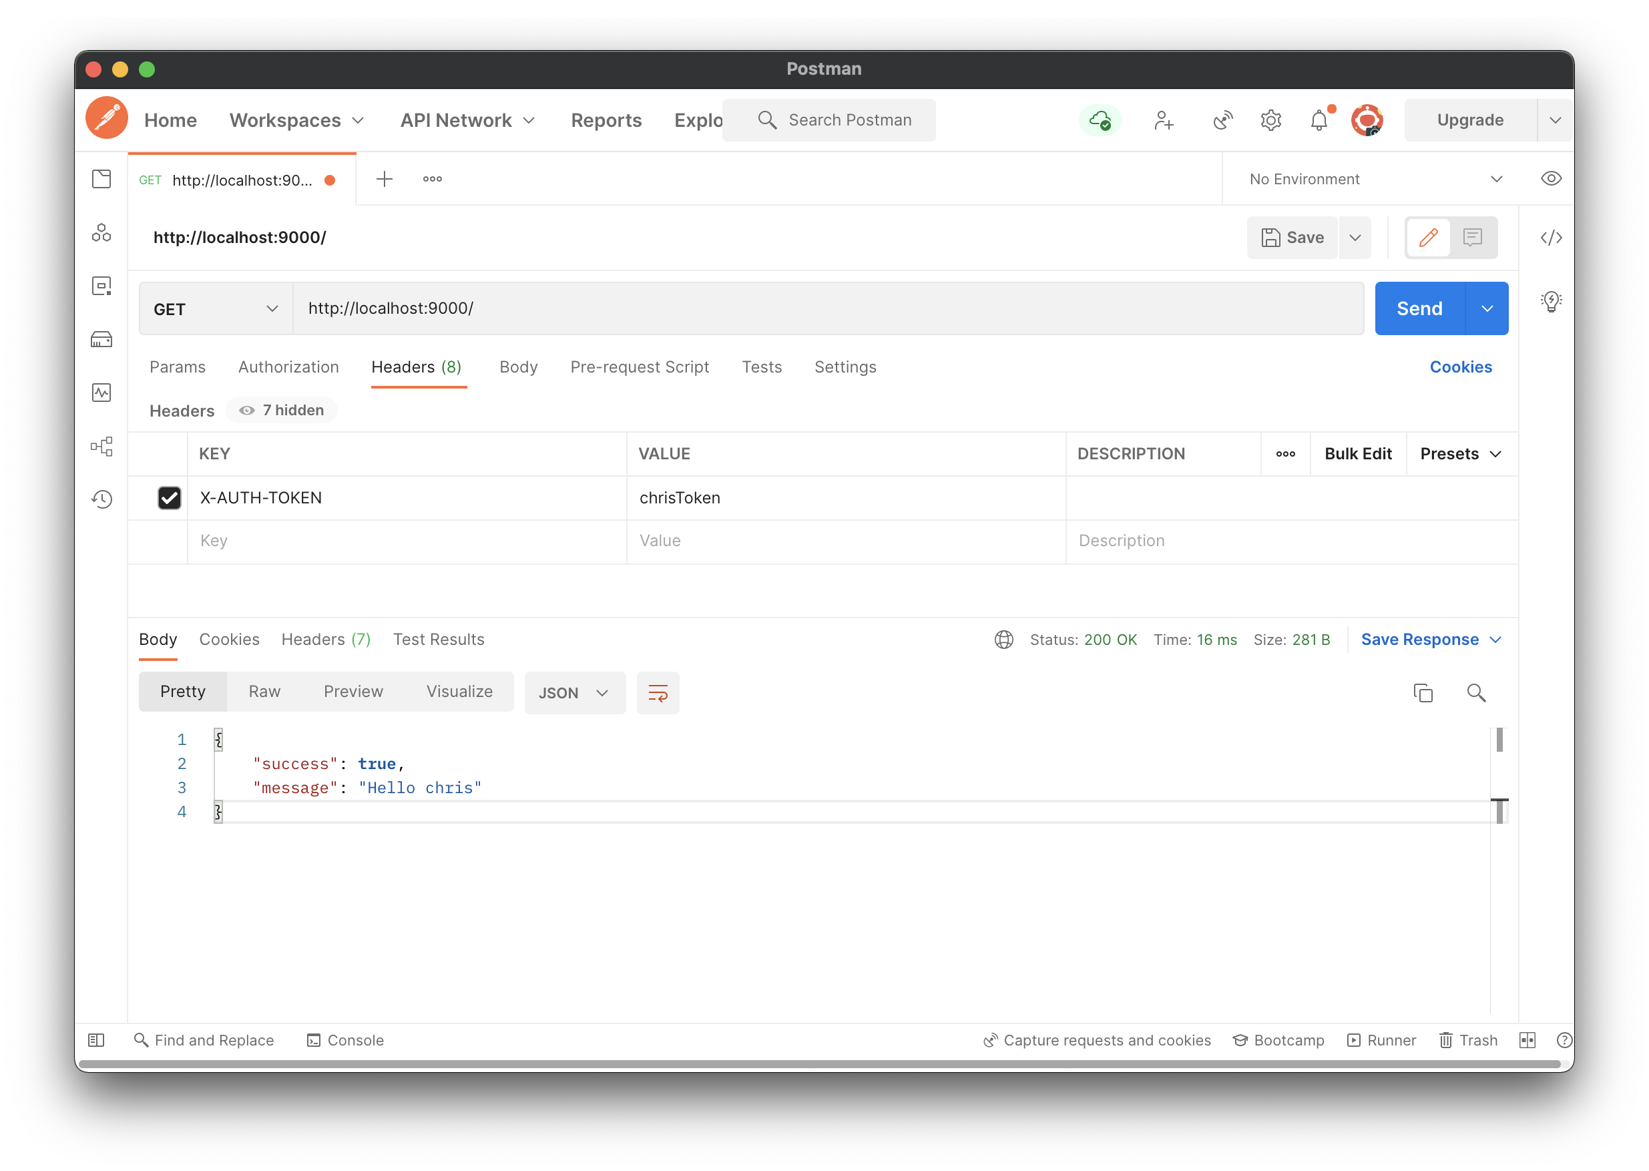Open the Cookies link
Screen dimensions: 1649x1171
(x=1460, y=367)
